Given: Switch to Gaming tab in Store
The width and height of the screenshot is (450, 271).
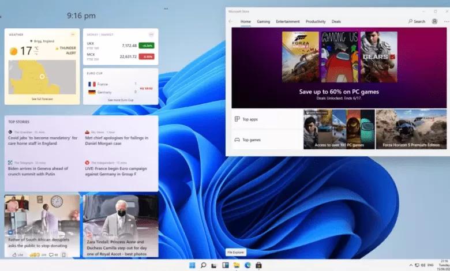Looking at the screenshot, I should point(263,21).
